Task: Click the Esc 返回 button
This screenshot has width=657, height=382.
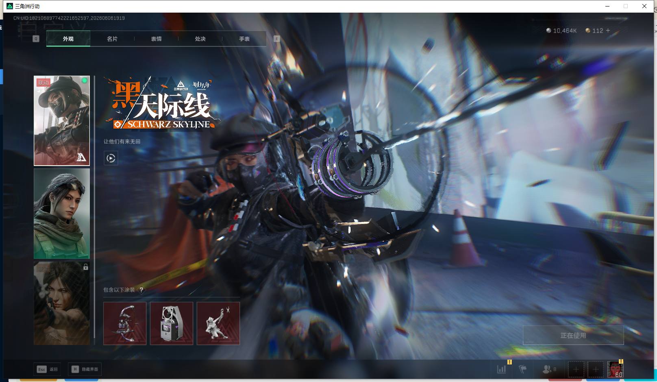Action: [48, 369]
